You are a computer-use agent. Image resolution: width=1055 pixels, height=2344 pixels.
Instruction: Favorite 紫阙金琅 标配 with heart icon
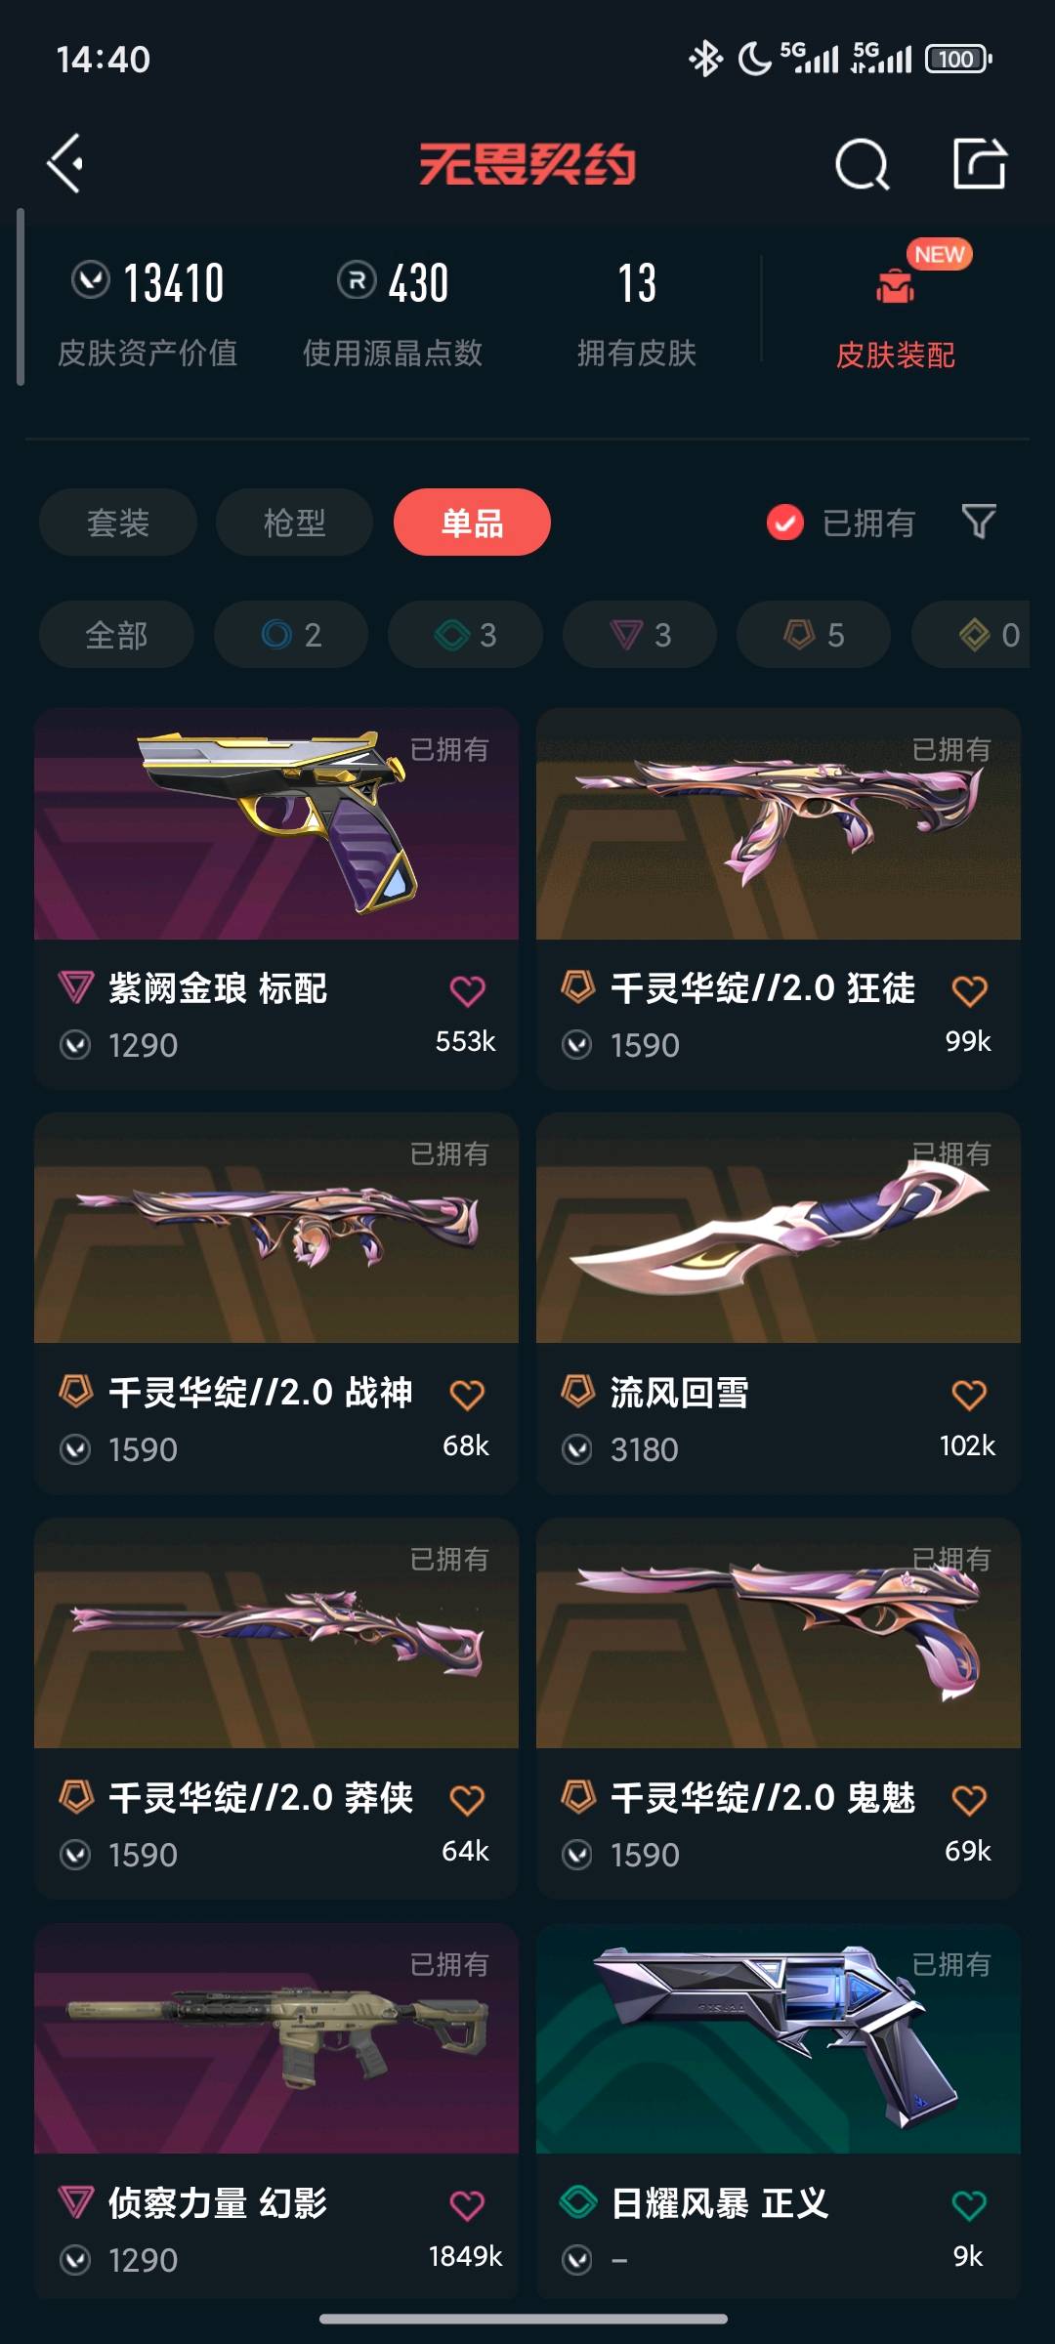[467, 990]
